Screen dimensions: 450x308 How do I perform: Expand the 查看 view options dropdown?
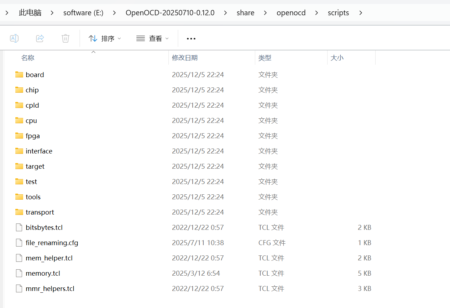[152, 38]
